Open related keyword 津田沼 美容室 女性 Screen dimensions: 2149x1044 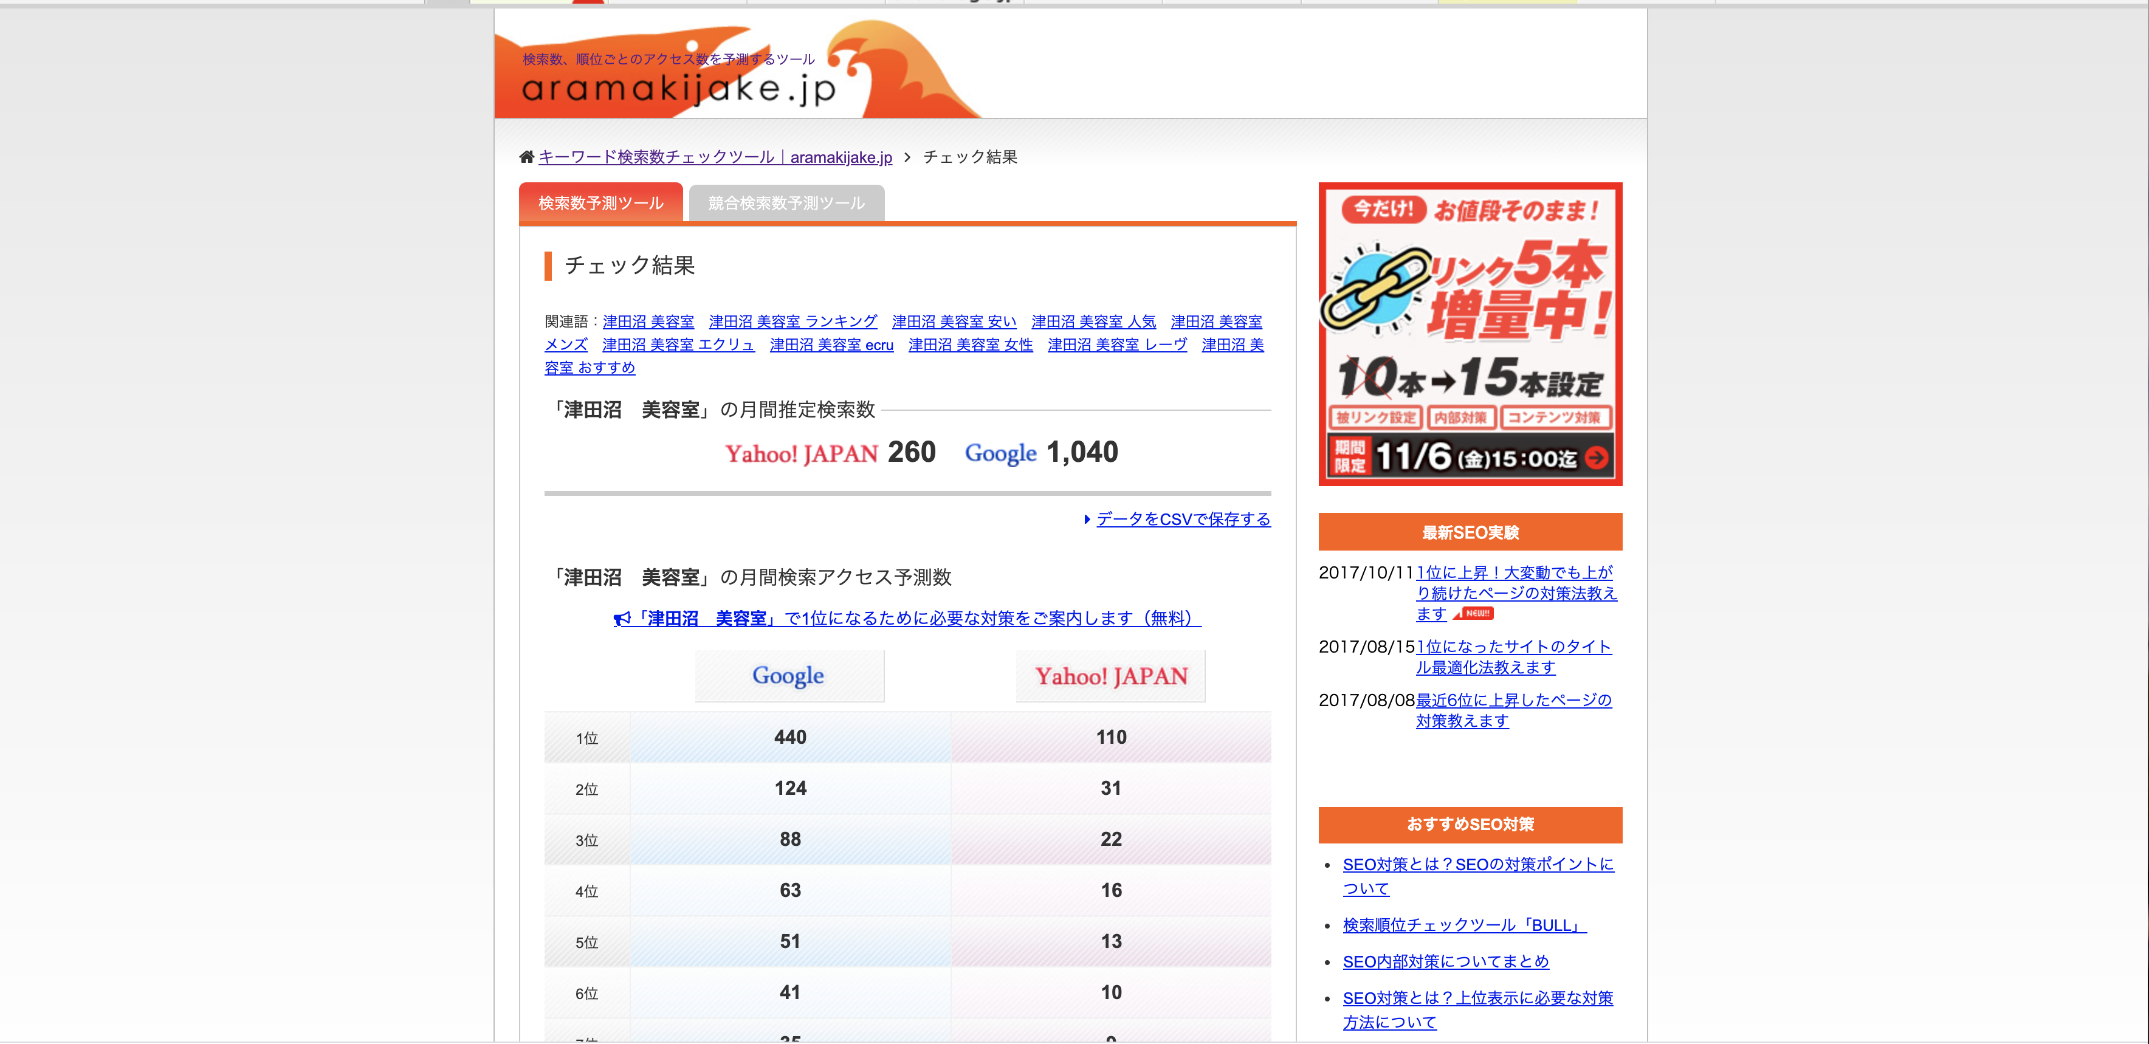970,345
